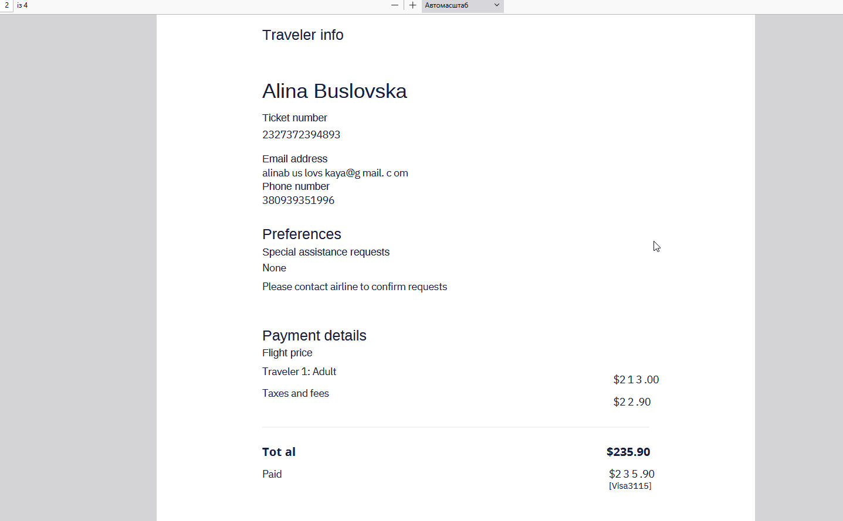Click the 'із 4' page count label
The image size is (843, 521).
point(22,5)
